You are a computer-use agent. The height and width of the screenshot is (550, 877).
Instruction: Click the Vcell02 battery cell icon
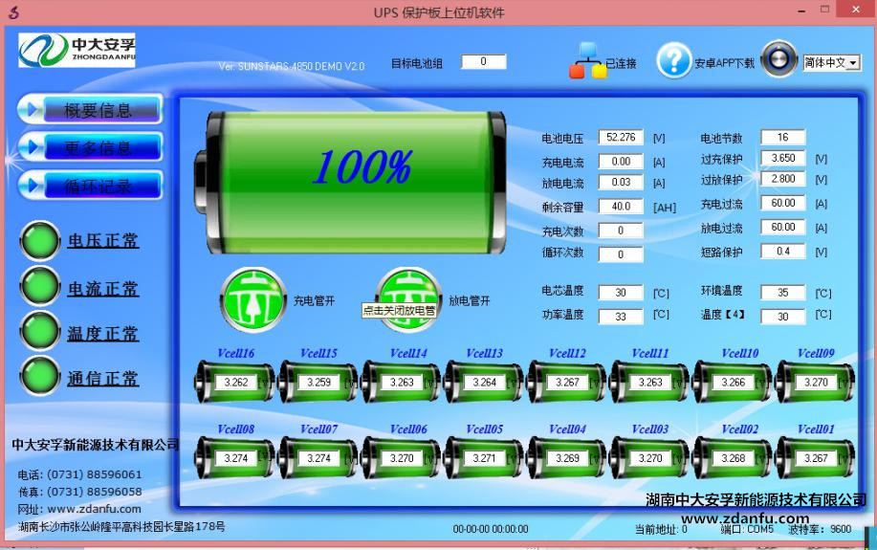(x=733, y=458)
